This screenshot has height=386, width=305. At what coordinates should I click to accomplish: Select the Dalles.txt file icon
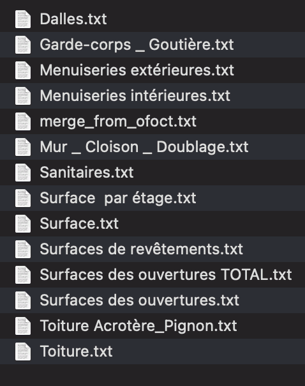point(23,19)
